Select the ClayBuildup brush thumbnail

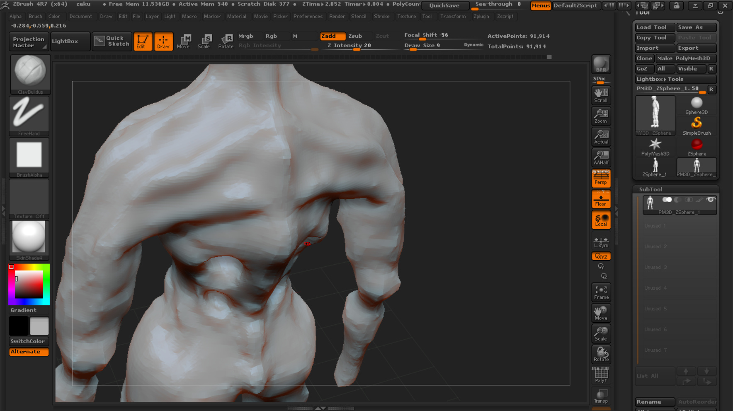coord(30,74)
